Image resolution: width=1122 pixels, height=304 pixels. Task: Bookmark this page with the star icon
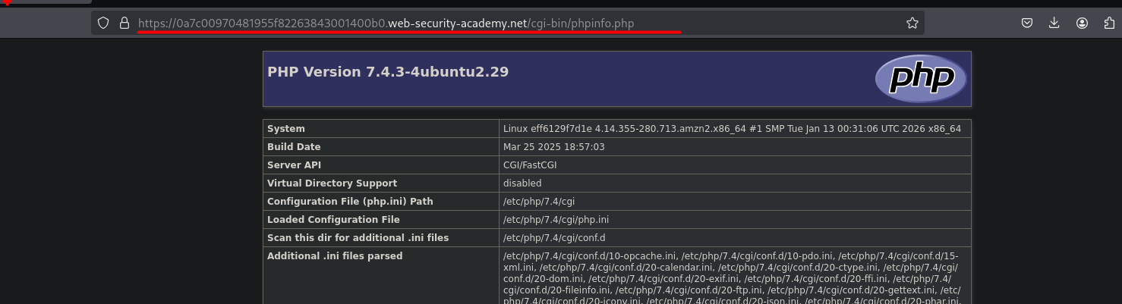click(x=912, y=24)
